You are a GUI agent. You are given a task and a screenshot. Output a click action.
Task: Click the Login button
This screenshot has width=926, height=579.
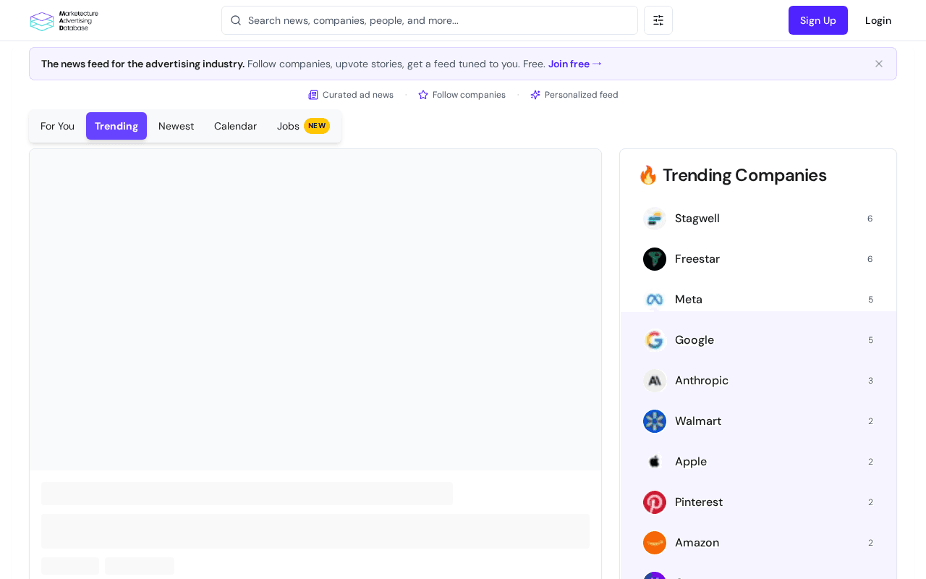pos(878,20)
